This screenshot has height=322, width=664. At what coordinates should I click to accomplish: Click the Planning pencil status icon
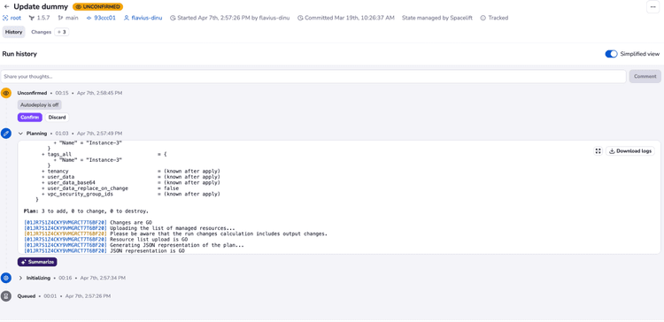tap(6, 134)
